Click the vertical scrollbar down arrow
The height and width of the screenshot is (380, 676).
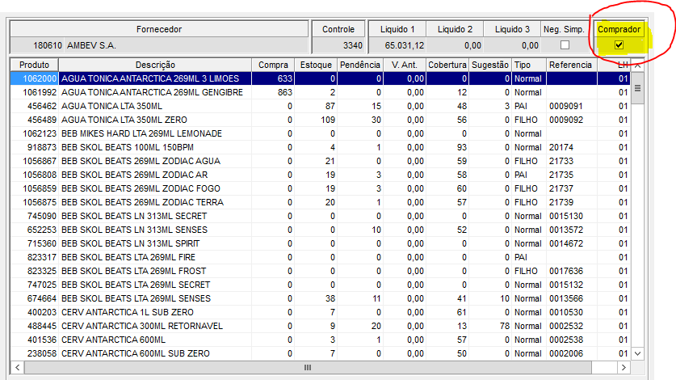tap(637, 353)
